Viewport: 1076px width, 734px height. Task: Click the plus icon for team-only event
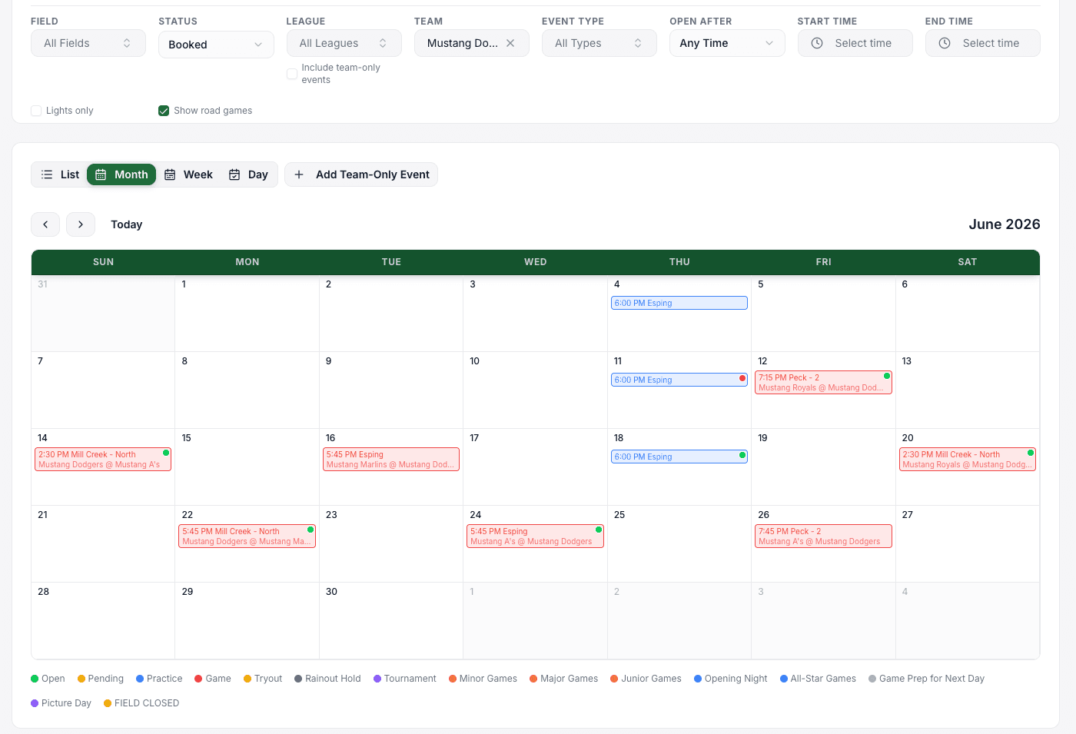299,174
